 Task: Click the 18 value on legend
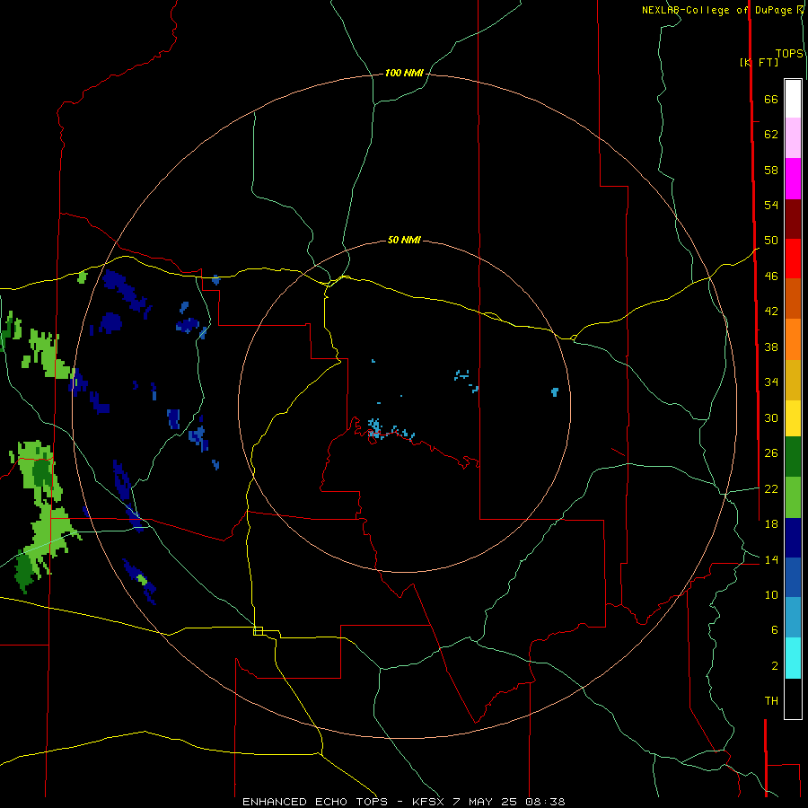(x=771, y=524)
